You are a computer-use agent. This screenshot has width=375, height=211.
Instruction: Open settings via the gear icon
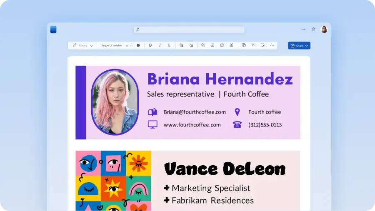point(313,30)
